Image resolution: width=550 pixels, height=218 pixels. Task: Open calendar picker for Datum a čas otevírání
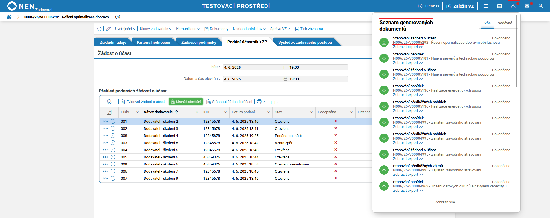tap(285, 79)
